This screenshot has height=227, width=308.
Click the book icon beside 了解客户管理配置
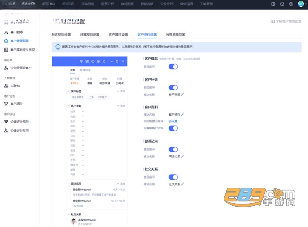pos(272,21)
